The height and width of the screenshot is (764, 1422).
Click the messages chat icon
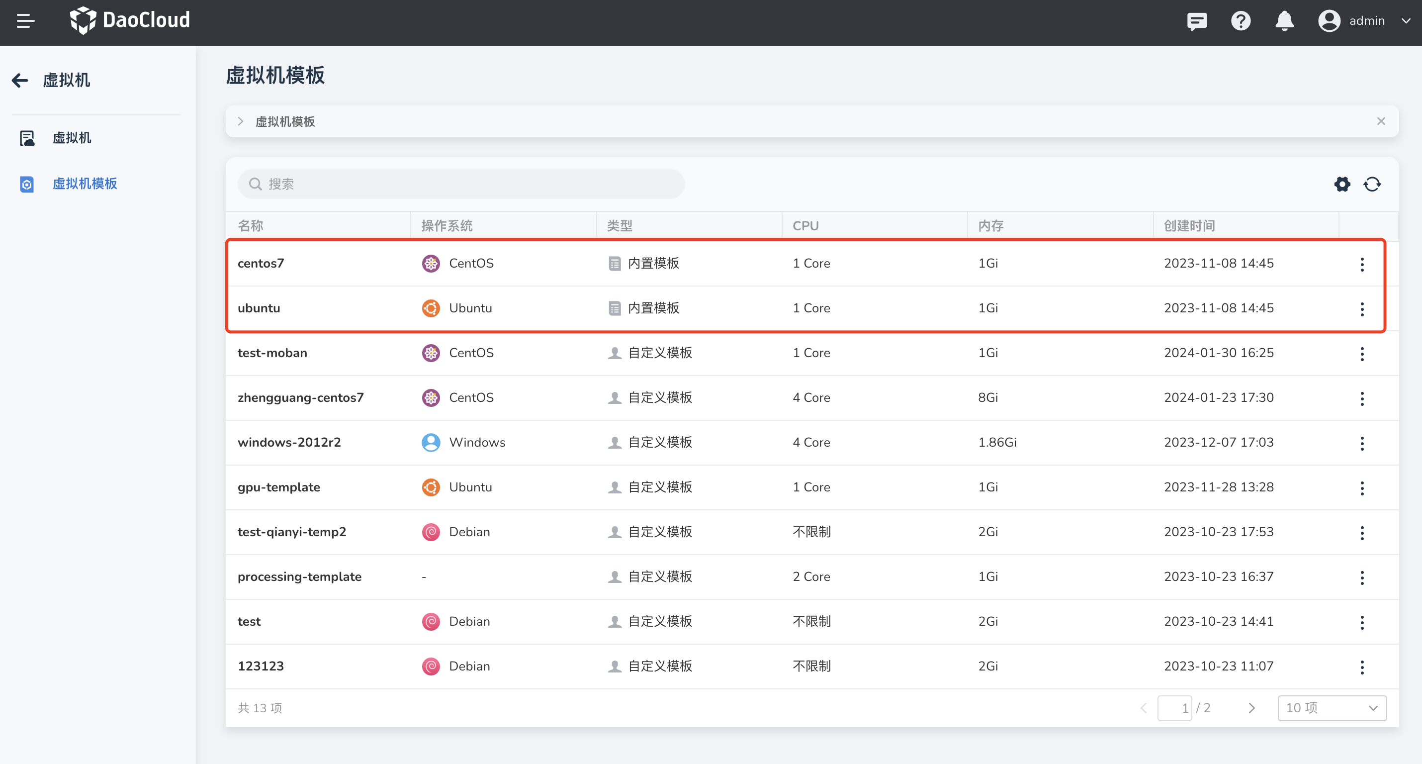pos(1197,21)
